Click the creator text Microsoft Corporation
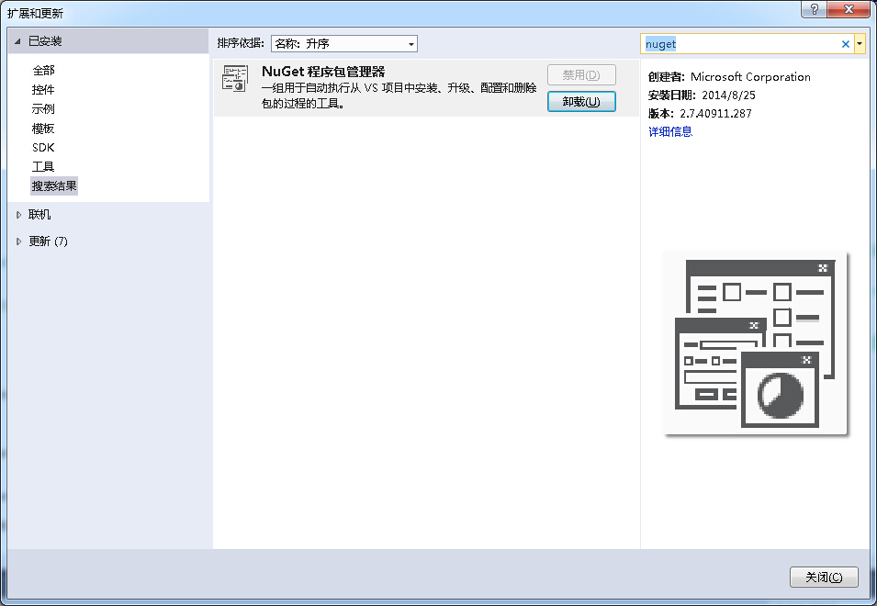The image size is (877, 606). (x=750, y=77)
